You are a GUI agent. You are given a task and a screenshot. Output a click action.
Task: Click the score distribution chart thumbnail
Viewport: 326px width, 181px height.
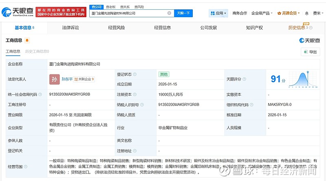point(303,79)
